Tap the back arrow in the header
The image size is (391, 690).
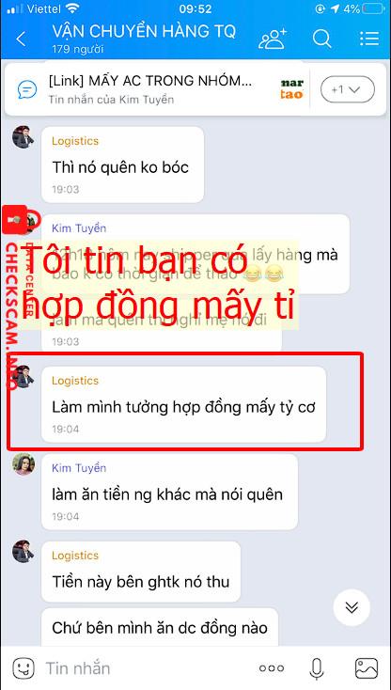21,39
